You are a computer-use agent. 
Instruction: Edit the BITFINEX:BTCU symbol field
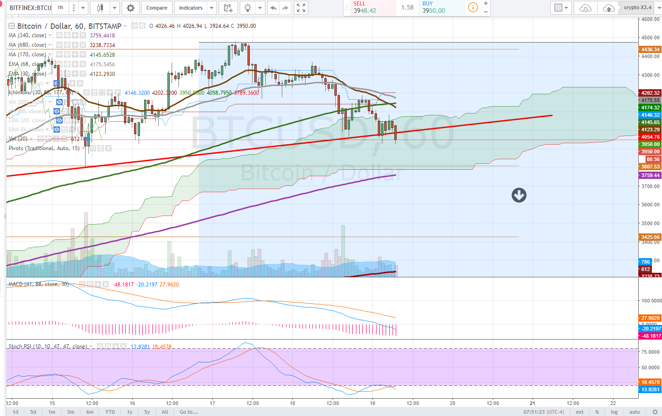tap(30, 8)
